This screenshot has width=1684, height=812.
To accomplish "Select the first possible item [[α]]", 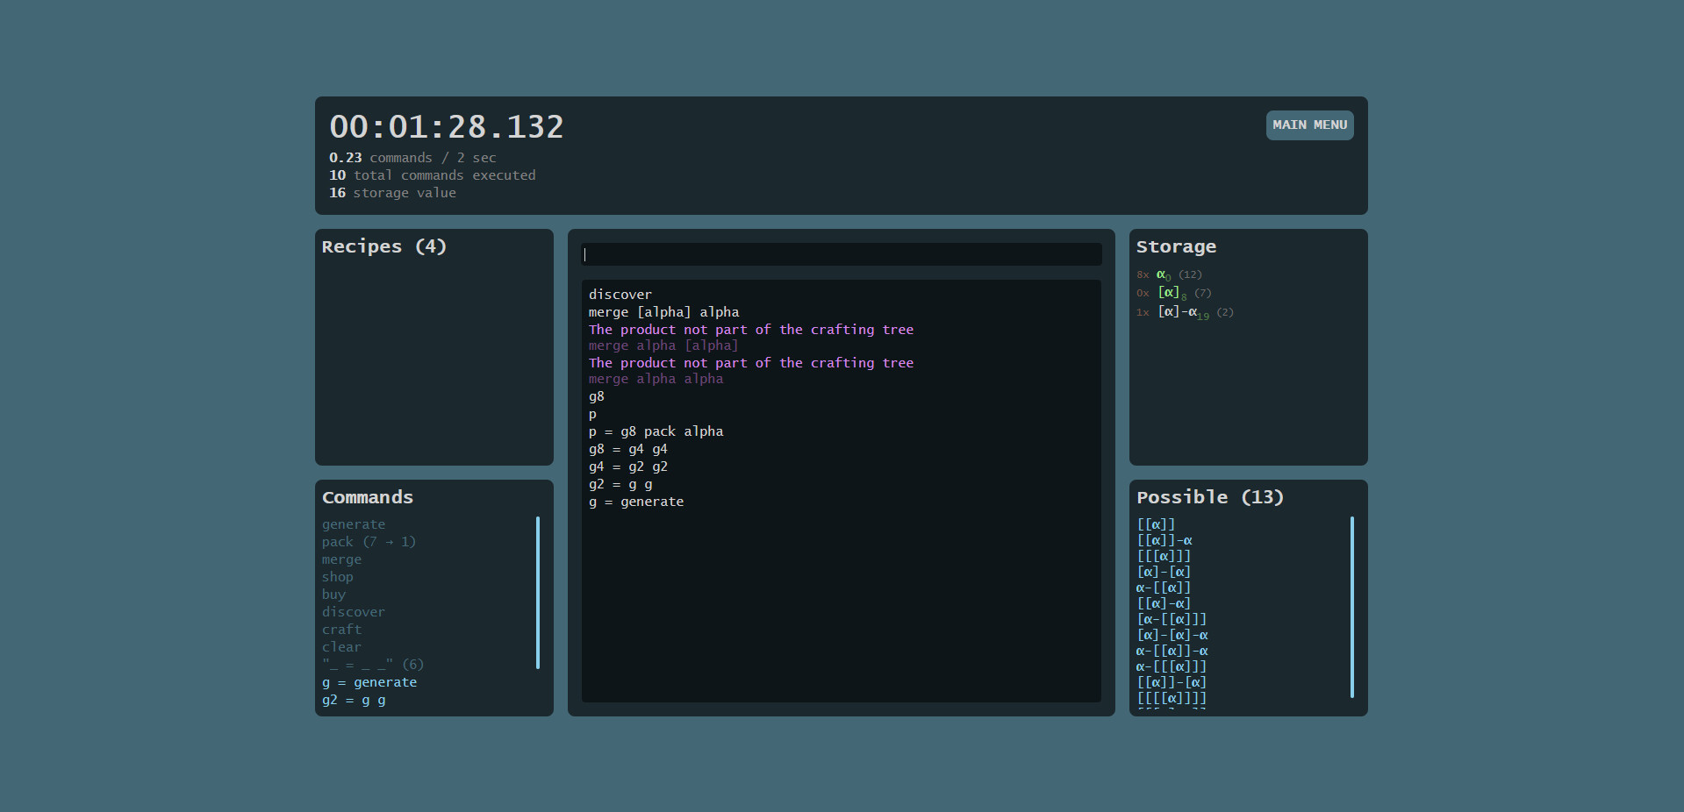I will click(x=1156, y=524).
